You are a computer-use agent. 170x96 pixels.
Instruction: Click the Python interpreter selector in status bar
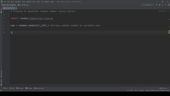(155, 90)
